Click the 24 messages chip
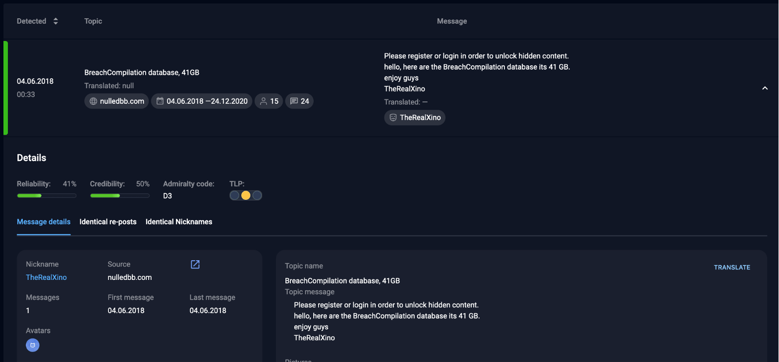 click(299, 101)
